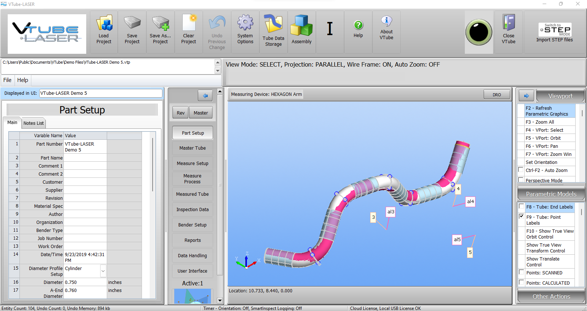Open the File menu
Viewport: 587px width, 311px height.
coord(7,80)
